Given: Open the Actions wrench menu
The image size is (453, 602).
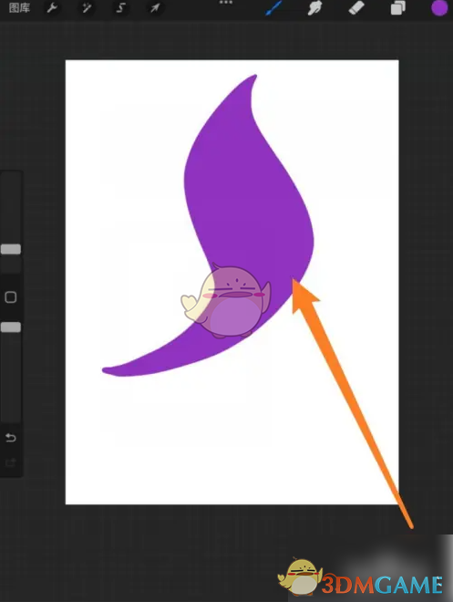Looking at the screenshot, I should point(52,7).
